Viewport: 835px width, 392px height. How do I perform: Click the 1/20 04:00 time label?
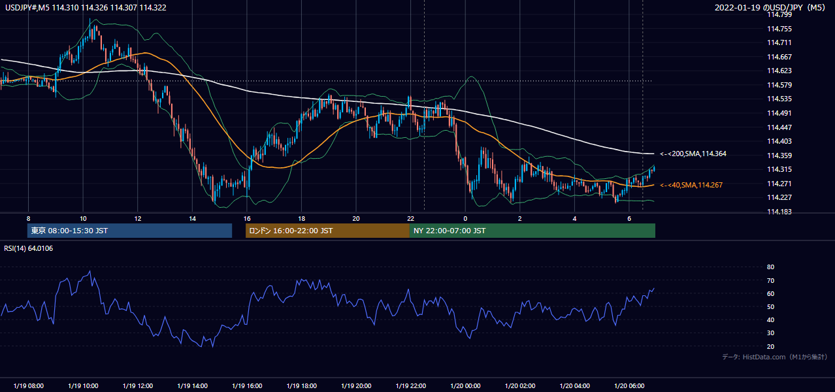(x=574, y=385)
